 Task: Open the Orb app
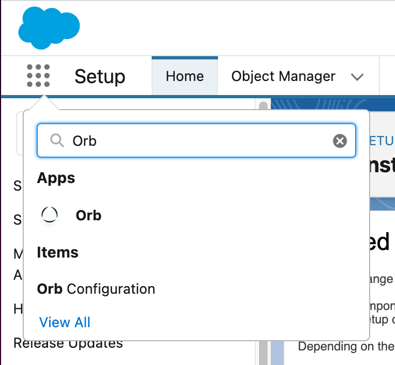coord(88,215)
